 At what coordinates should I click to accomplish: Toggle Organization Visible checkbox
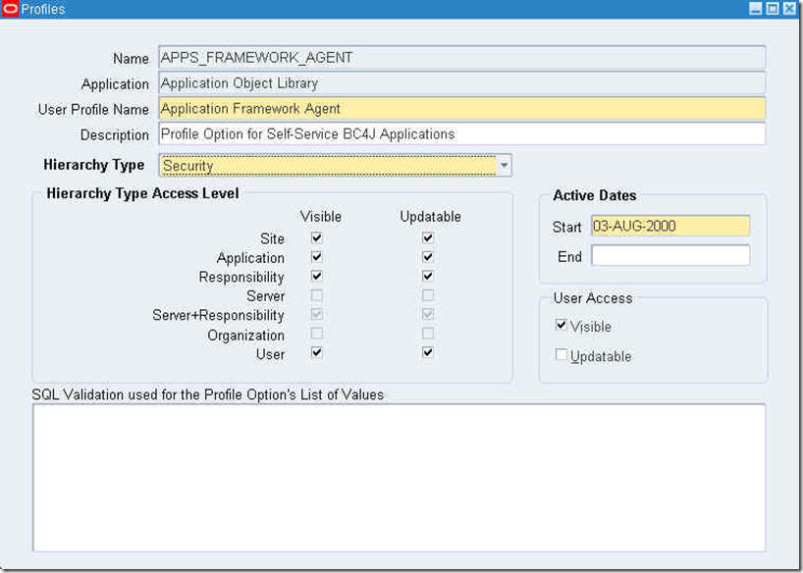[x=317, y=334]
